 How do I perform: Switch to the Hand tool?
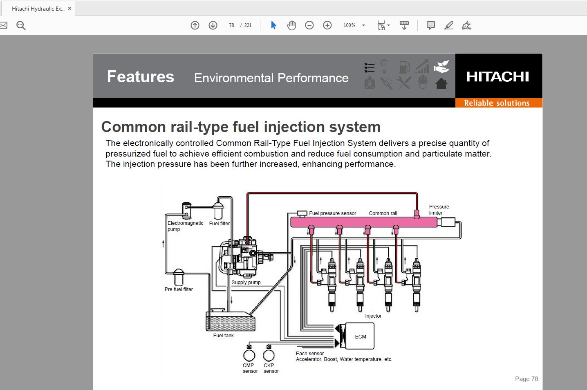(291, 25)
